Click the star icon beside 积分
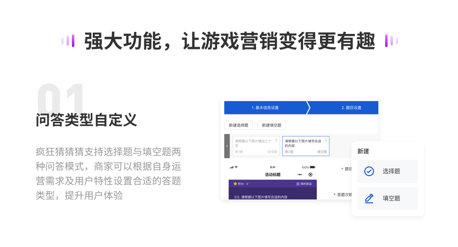The image size is (458, 247). tap(235, 184)
